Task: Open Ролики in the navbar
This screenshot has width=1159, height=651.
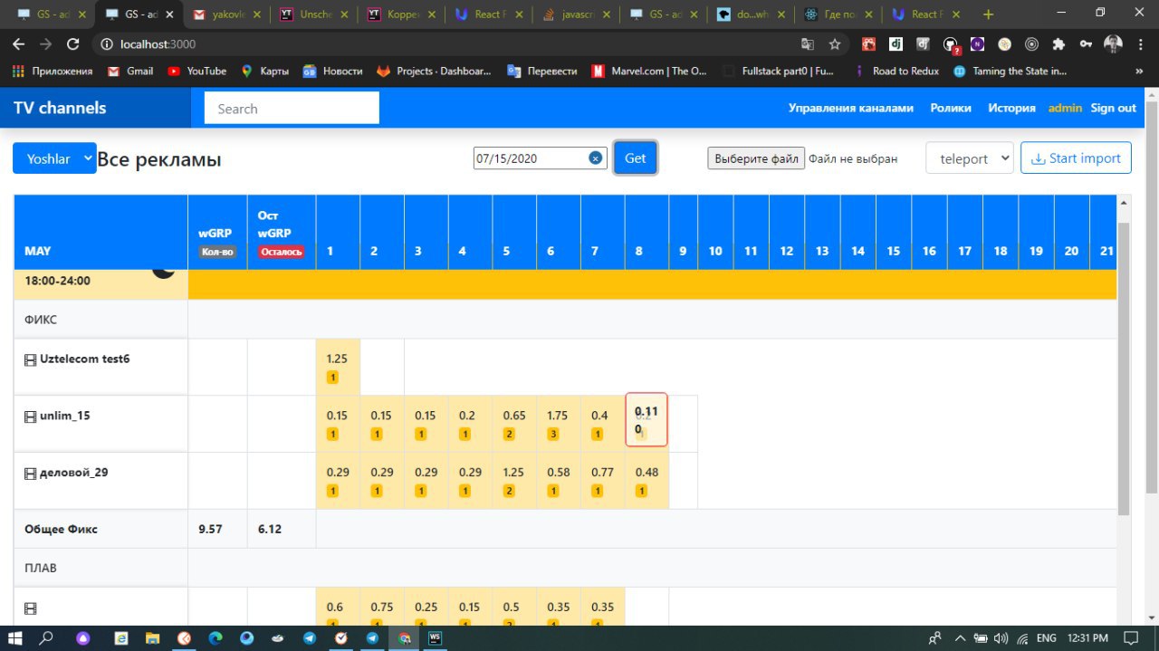Action: click(x=951, y=108)
